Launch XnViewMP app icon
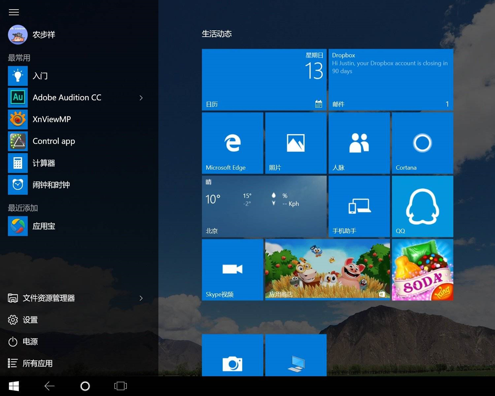This screenshot has width=495, height=396. 18,119
